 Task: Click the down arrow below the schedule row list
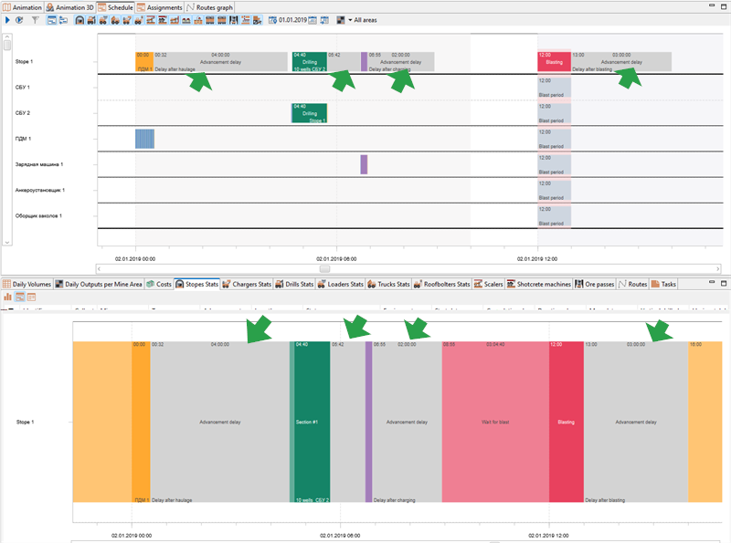pos(7,243)
